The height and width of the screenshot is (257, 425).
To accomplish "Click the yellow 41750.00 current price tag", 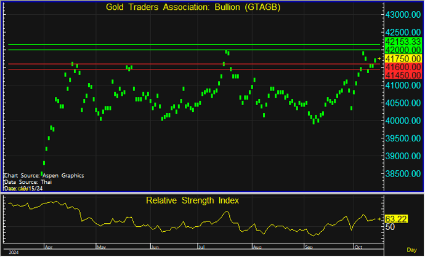I will [x=403, y=58].
